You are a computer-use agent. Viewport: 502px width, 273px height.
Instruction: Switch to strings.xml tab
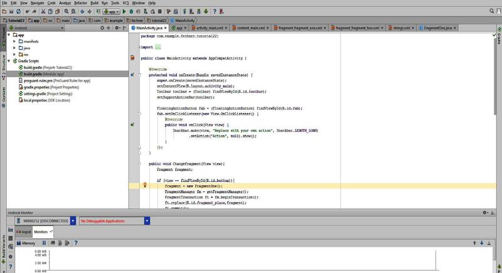click(401, 28)
